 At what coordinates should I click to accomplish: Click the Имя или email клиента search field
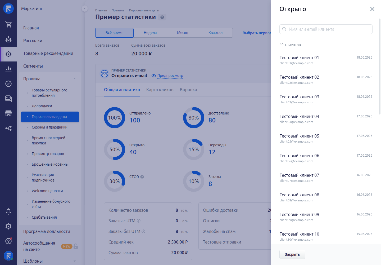[326, 29]
